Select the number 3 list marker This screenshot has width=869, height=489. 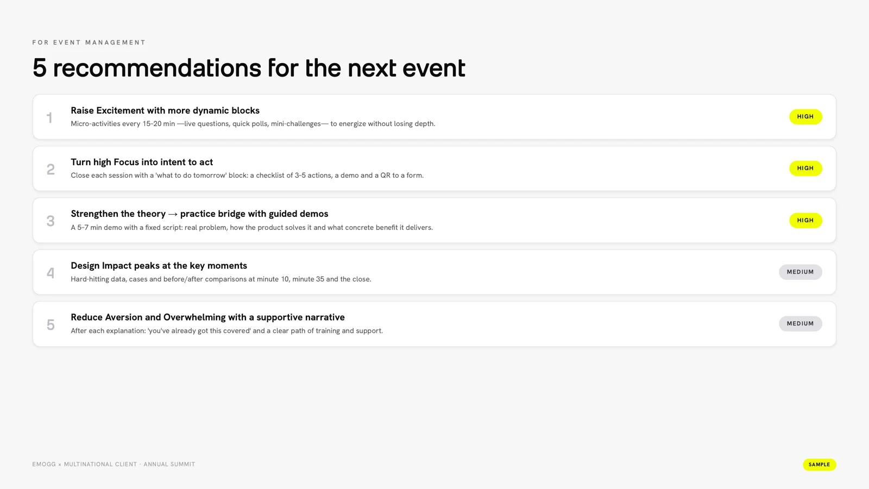(x=51, y=221)
